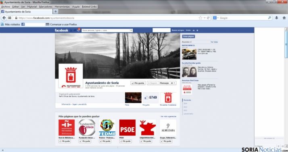
Task: Open the Editar menu
Action: pos(16,6)
